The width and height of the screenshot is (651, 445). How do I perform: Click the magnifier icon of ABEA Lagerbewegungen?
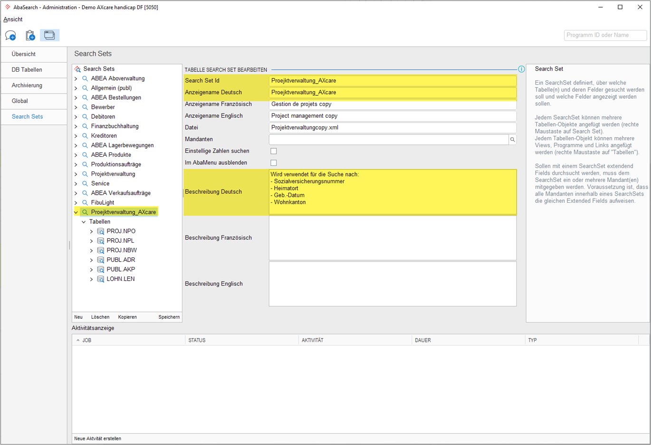pos(85,145)
